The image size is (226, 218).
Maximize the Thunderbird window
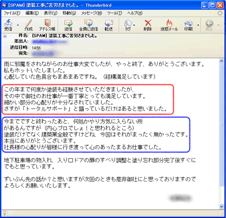(x=213, y=5)
